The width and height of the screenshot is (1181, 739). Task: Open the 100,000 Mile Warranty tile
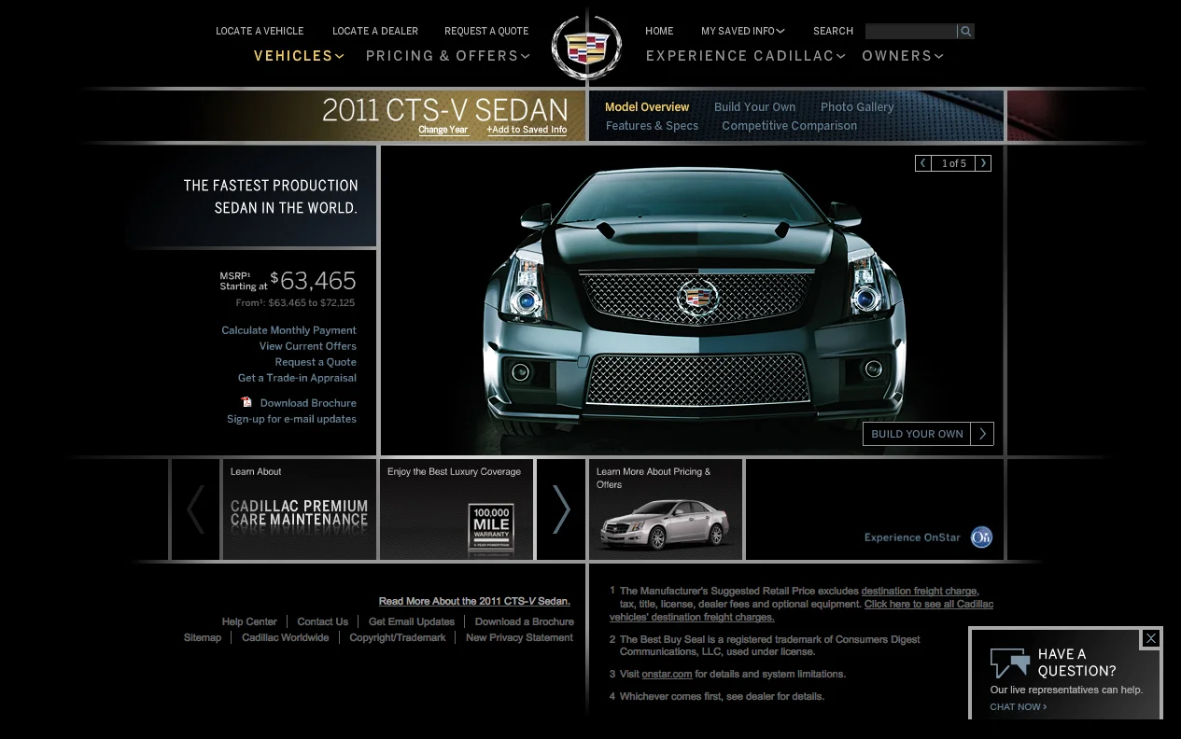click(x=457, y=509)
